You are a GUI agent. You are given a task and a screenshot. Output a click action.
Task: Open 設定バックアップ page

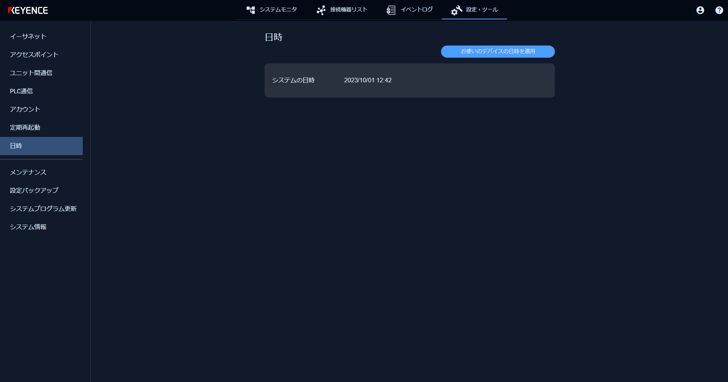[34, 190]
